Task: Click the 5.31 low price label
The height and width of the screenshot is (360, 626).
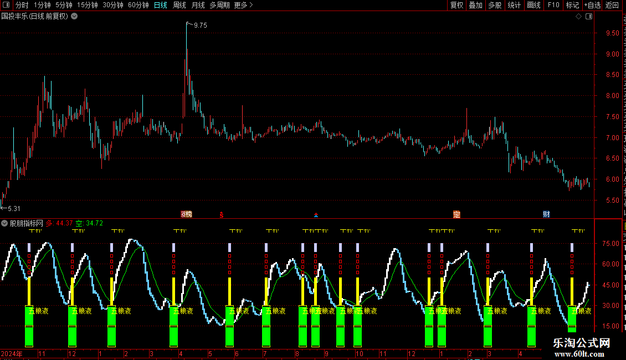Action: pos(14,208)
